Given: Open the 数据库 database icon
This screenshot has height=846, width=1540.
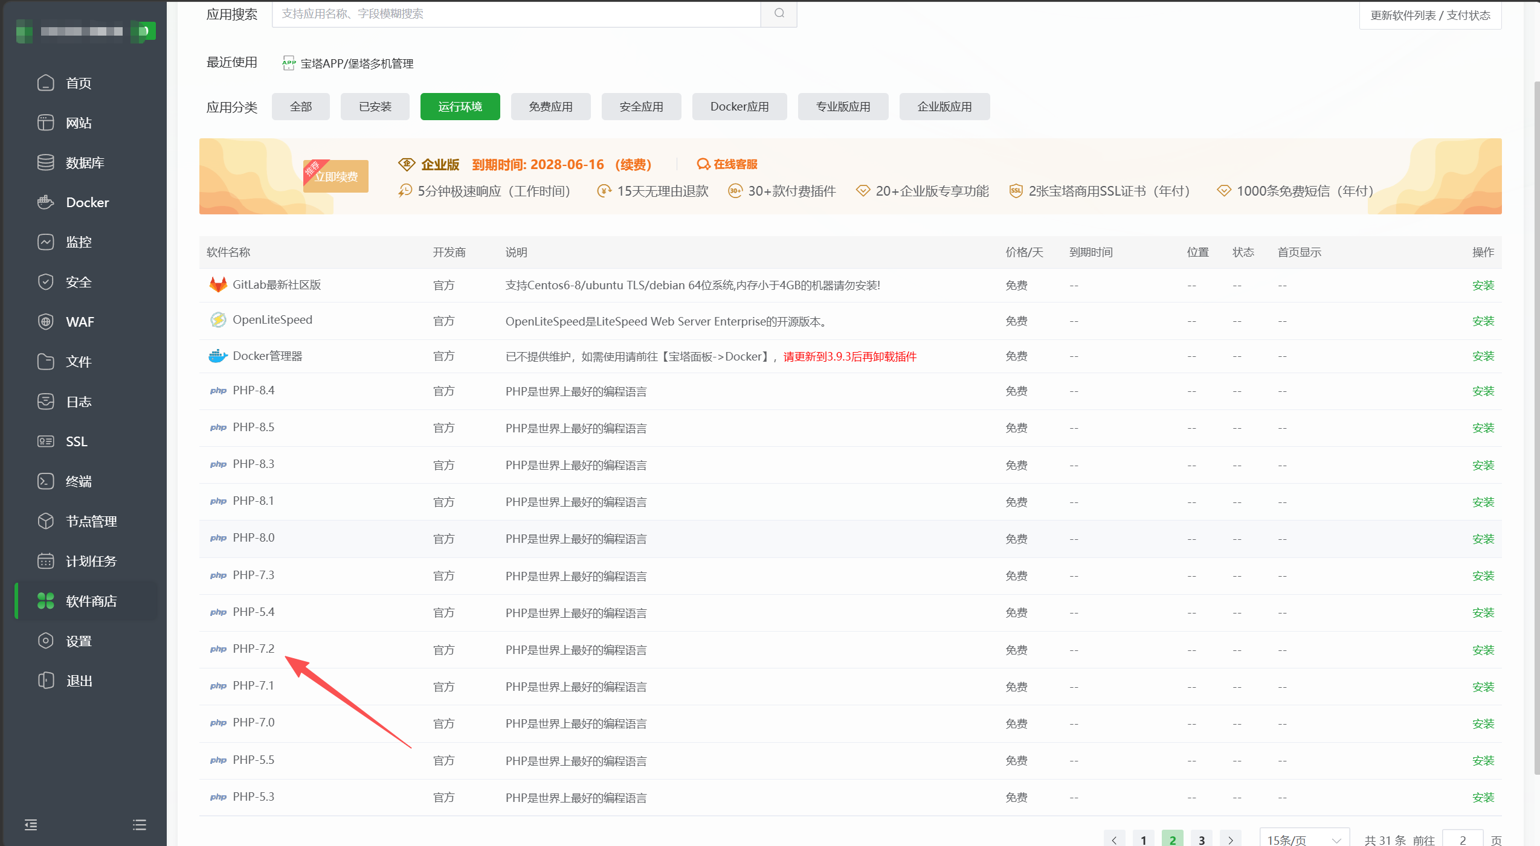Looking at the screenshot, I should pyautogui.click(x=46, y=162).
